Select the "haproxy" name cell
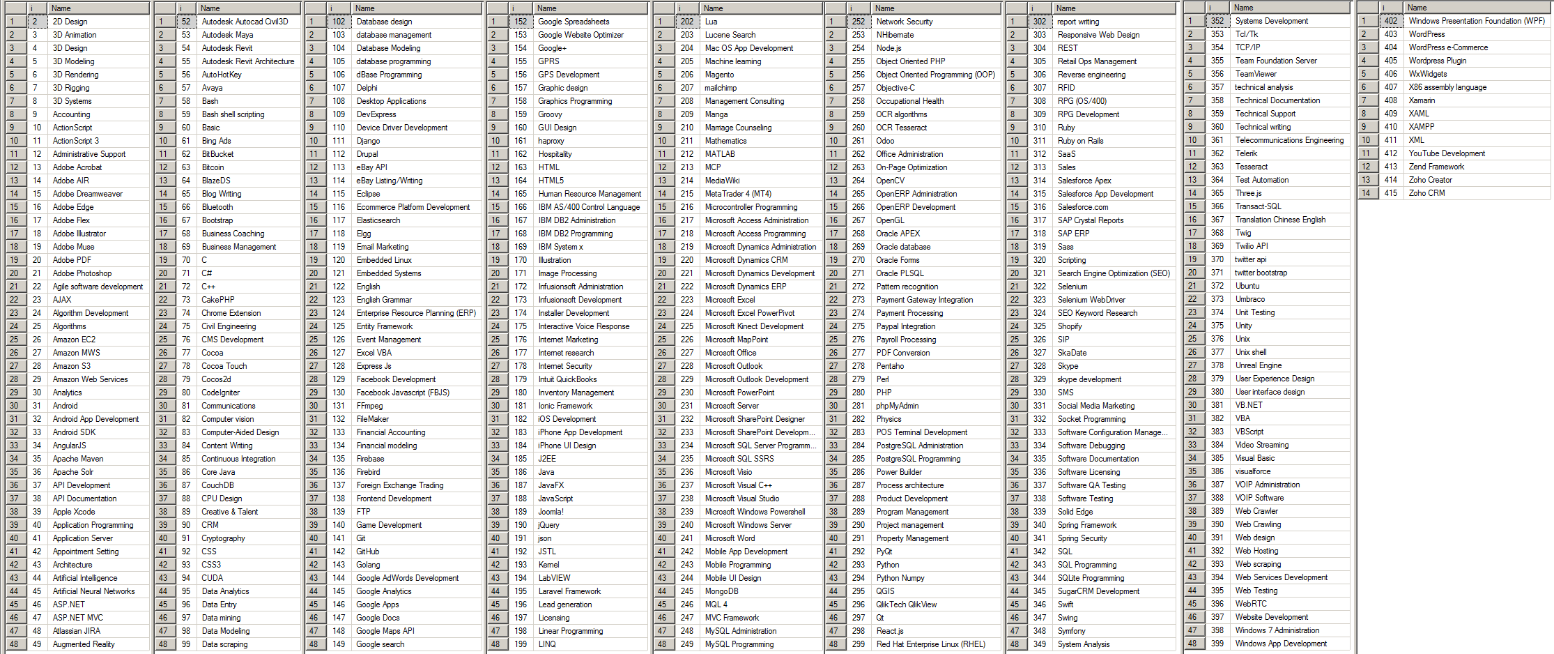The width and height of the screenshot is (1554, 654). [591, 141]
